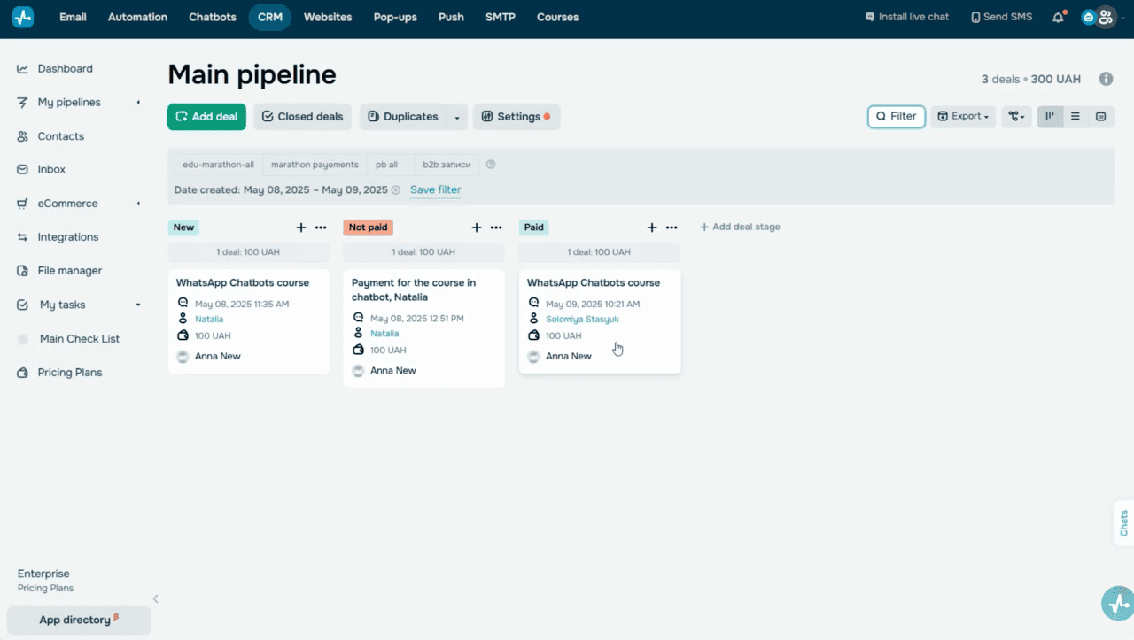Click the help icon beside saved filters
The image size is (1134, 640).
(491, 165)
